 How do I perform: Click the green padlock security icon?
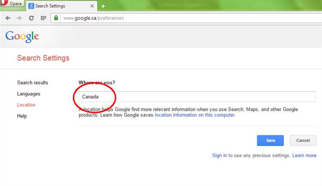56,18
